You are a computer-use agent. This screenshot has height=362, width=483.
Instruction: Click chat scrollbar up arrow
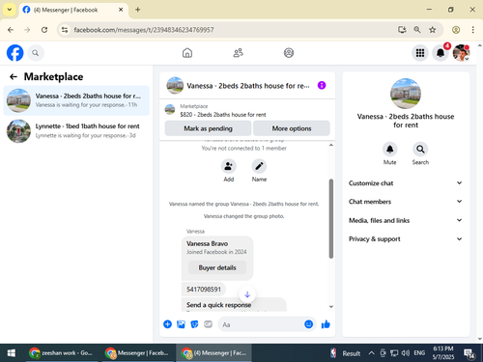(330, 145)
